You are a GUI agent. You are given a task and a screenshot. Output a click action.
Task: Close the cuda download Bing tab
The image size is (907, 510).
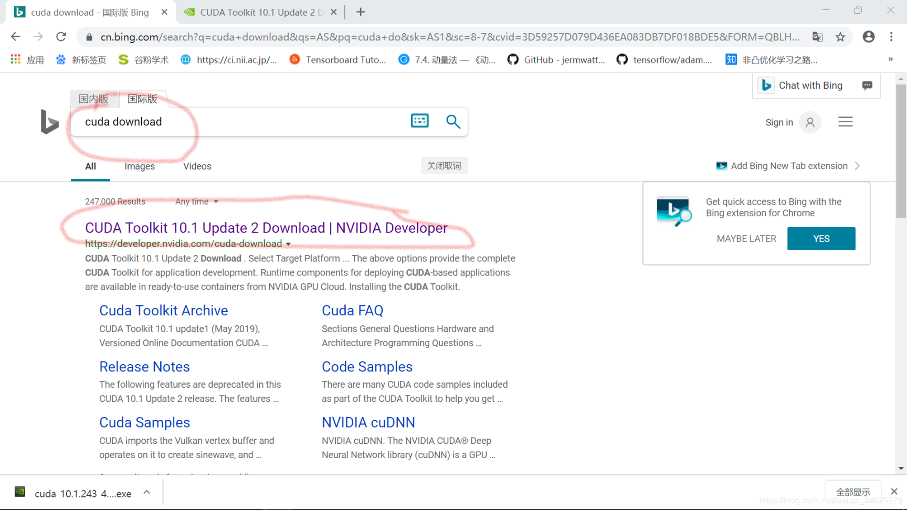point(164,12)
